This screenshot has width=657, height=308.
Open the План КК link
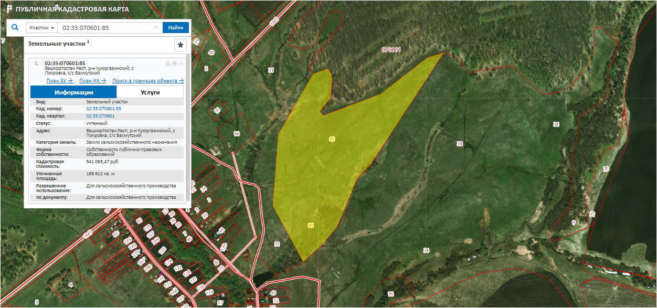coord(92,81)
